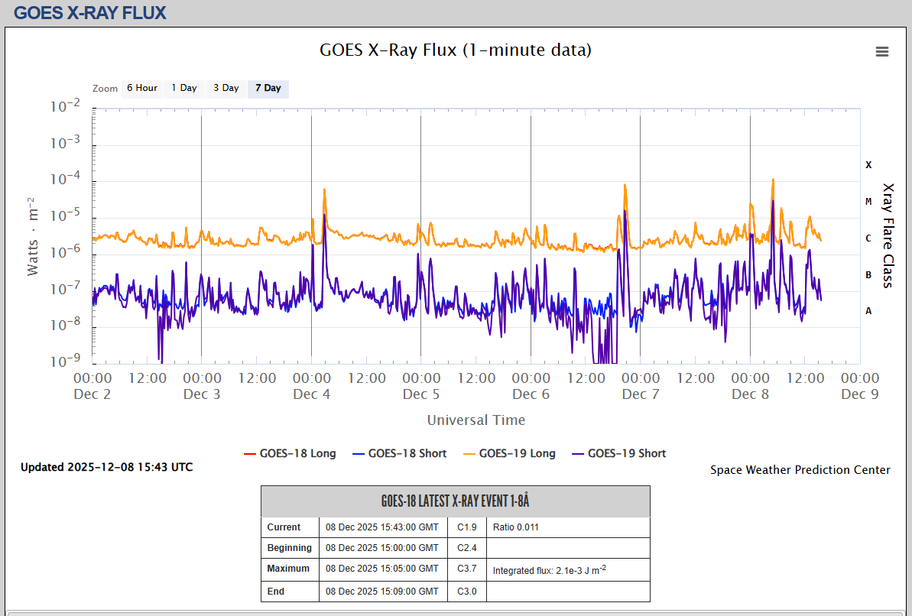
Task: Select the Maximum row C3.7 cell
Action: pyautogui.click(x=466, y=569)
